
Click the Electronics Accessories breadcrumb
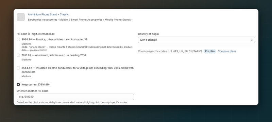[x=42, y=20]
